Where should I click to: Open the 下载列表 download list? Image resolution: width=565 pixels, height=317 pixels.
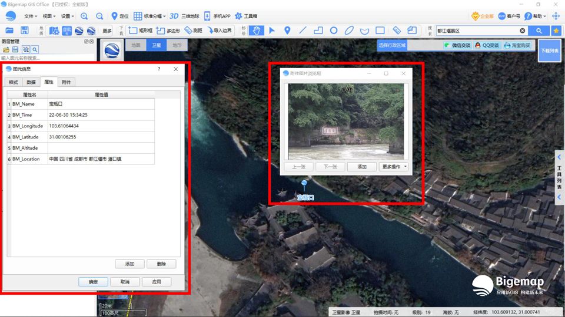(x=550, y=50)
